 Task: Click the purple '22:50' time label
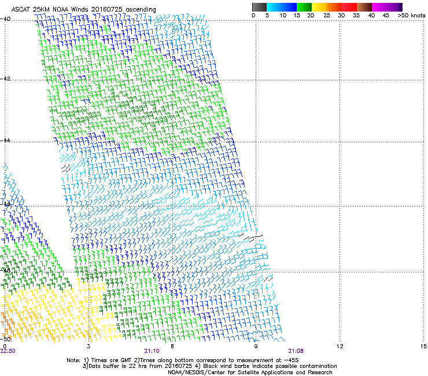8,351
